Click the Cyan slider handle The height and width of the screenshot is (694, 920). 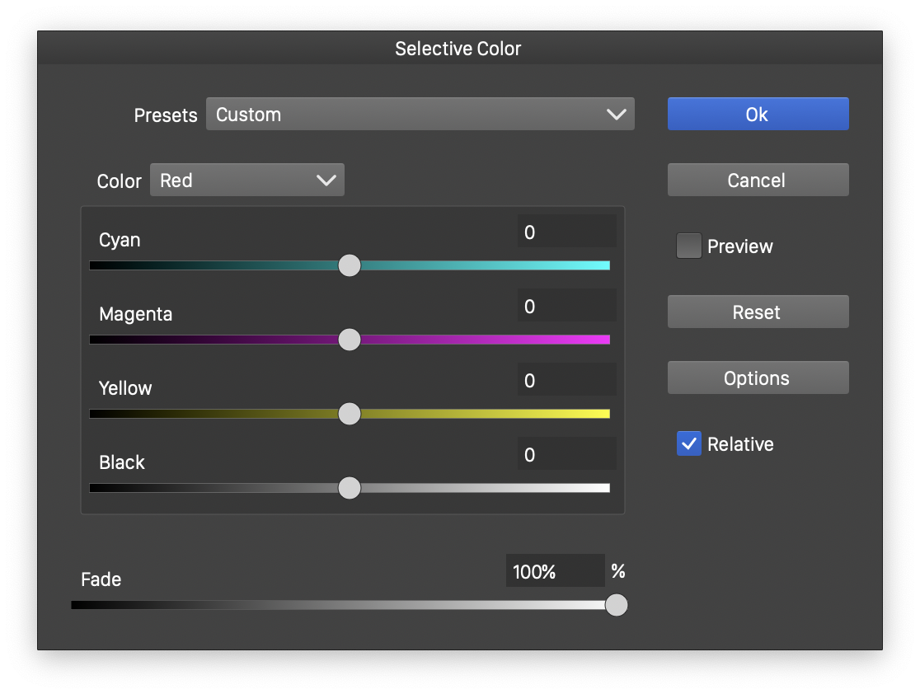(x=350, y=265)
